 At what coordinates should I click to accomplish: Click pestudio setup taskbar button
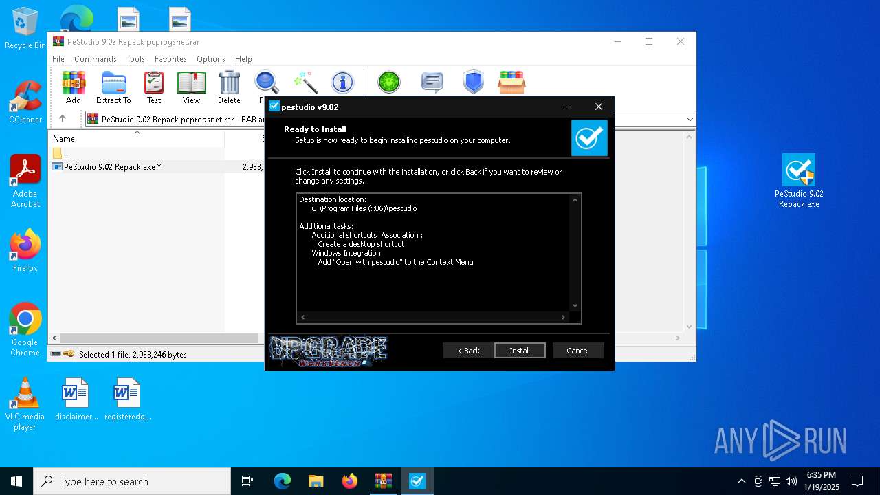tap(417, 481)
